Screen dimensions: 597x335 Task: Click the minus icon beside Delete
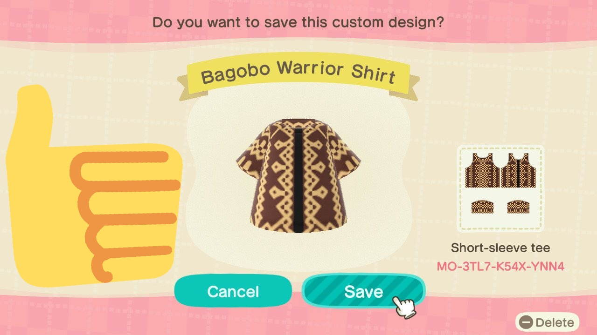click(x=526, y=322)
